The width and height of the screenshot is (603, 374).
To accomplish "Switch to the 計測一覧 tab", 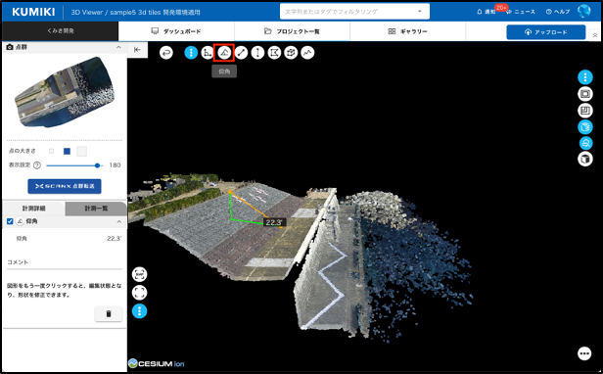I will 96,209.
